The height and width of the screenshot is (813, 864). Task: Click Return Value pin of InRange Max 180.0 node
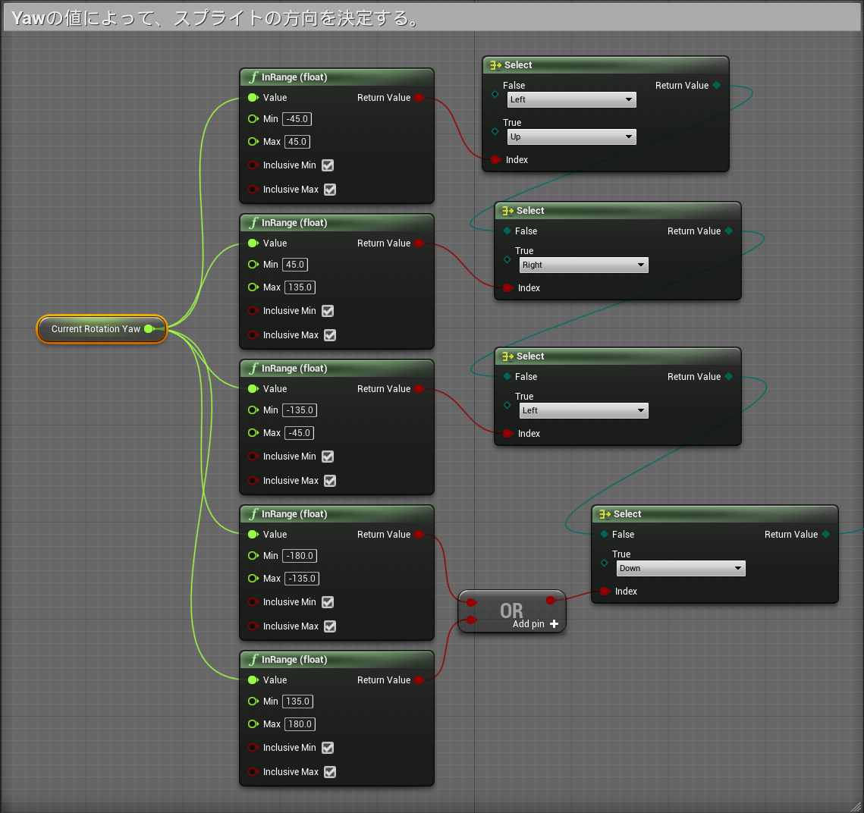419,680
